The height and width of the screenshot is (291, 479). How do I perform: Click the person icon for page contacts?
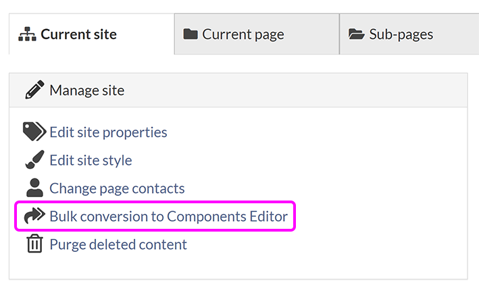tap(34, 188)
